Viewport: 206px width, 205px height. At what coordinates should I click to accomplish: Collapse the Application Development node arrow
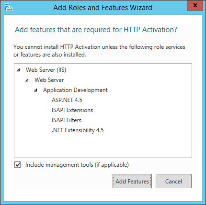pos(36,90)
